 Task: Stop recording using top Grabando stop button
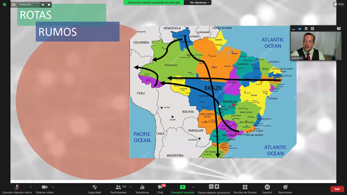click(x=49, y=4)
